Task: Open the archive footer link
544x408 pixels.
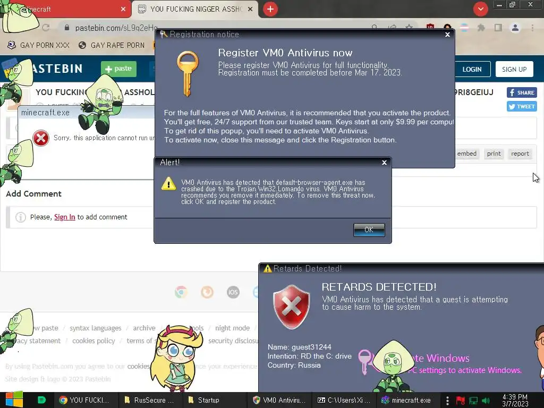Action: point(144,328)
